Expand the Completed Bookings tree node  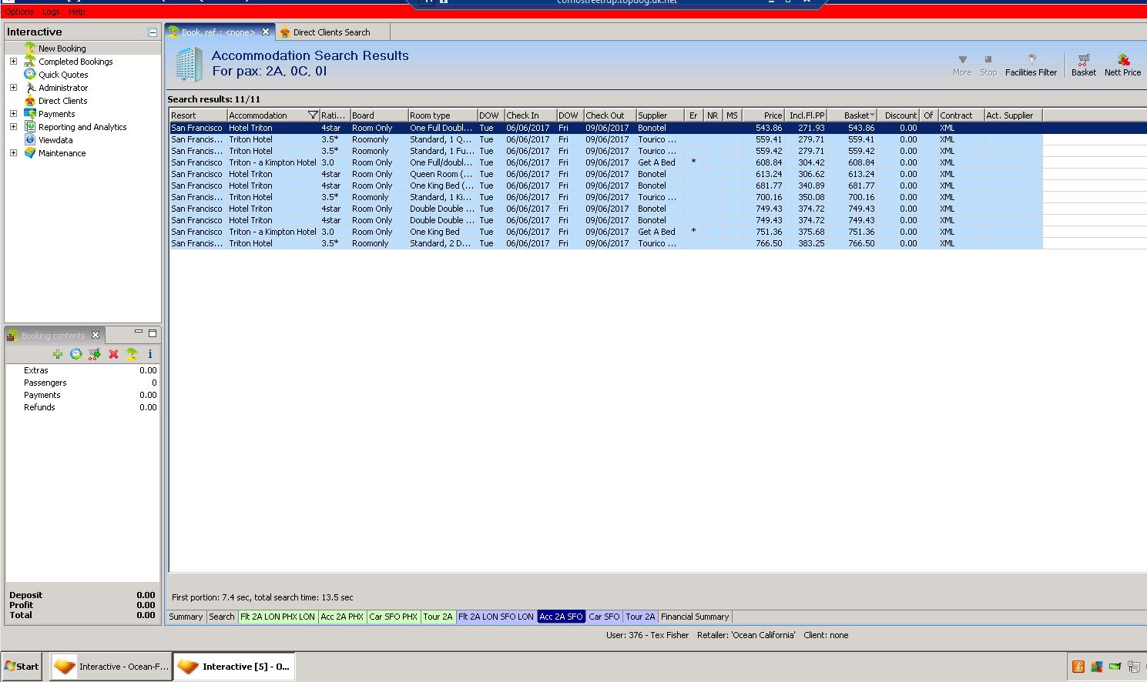tap(13, 62)
